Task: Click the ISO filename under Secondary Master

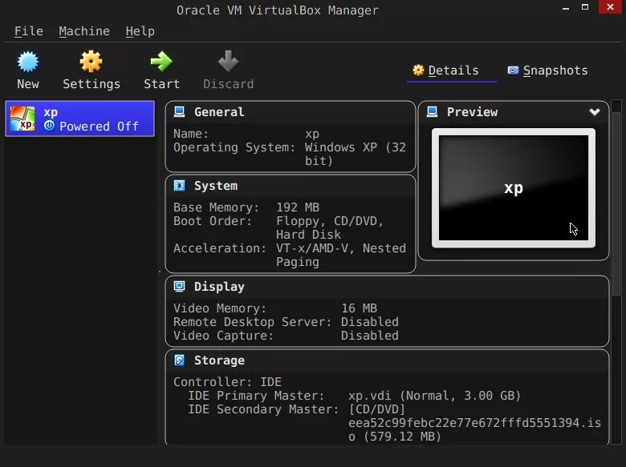Action: 474,429
